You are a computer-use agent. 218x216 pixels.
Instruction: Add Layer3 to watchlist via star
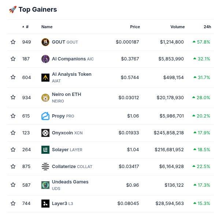[x=13, y=203]
